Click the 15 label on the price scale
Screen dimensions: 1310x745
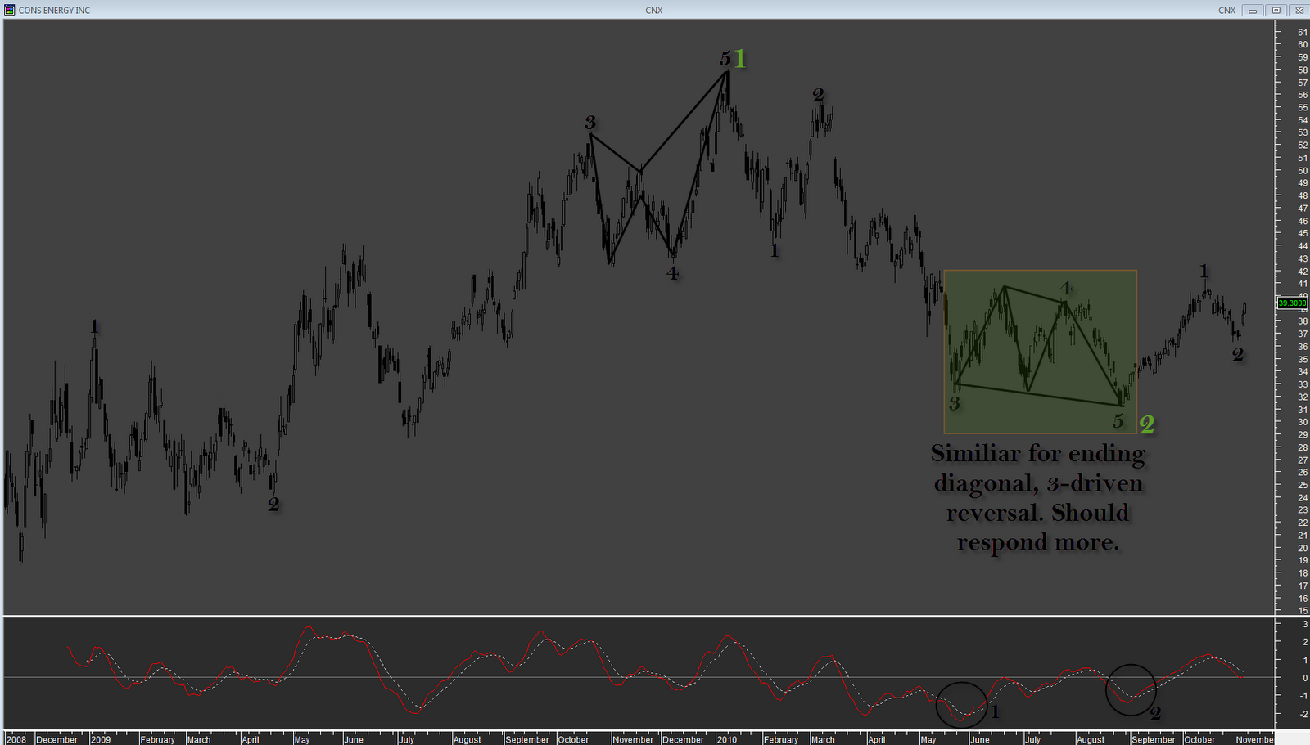(1303, 611)
